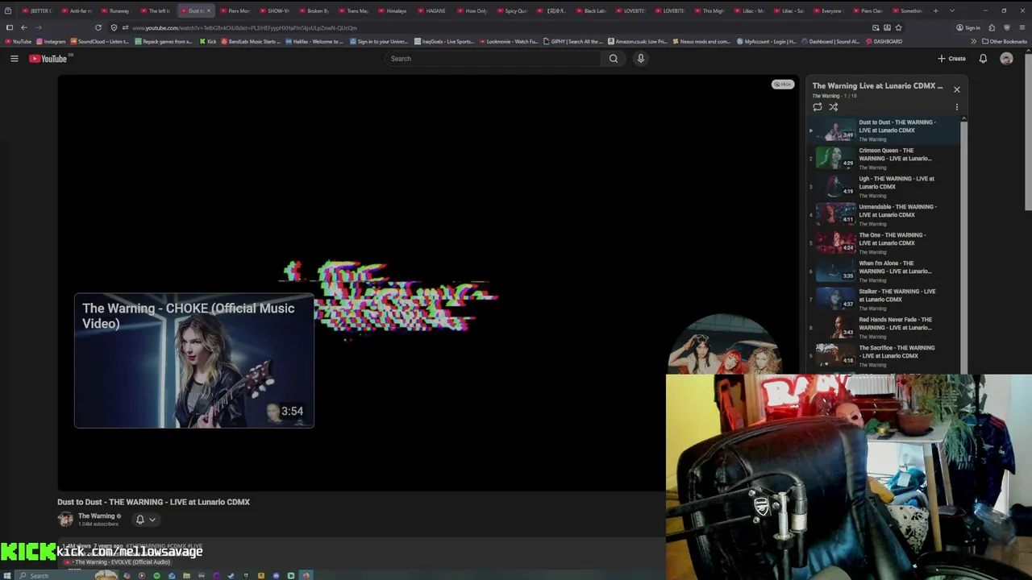Focus the YouTube search field
The image size is (1032, 580).
pyautogui.click(x=492, y=58)
